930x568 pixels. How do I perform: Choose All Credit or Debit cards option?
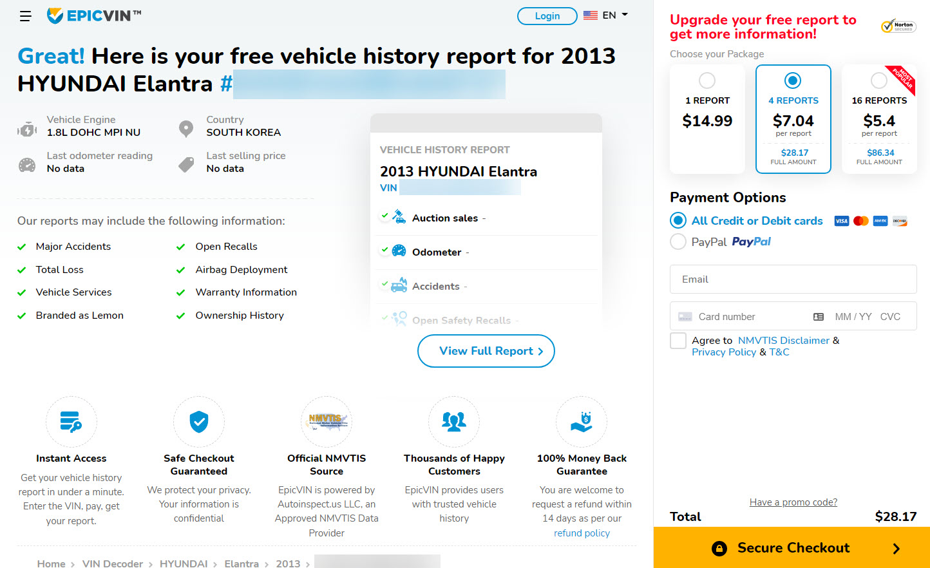tap(678, 220)
